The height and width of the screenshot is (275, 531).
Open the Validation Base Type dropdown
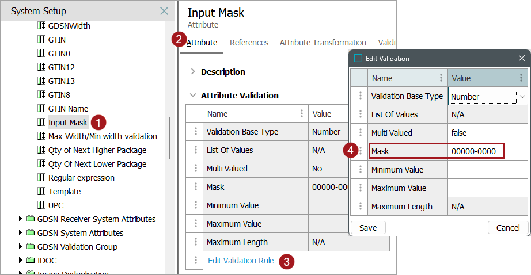522,97
